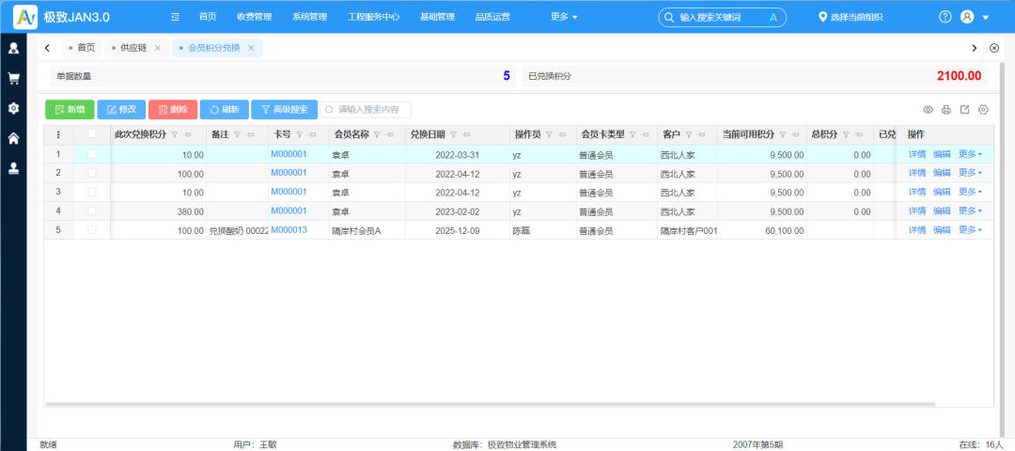Expand the user account dropdown arrow
Viewport: 1015px width, 451px height.
click(x=986, y=18)
